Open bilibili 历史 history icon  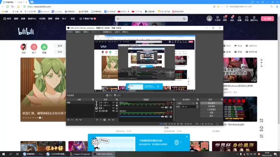[x=247, y=18]
